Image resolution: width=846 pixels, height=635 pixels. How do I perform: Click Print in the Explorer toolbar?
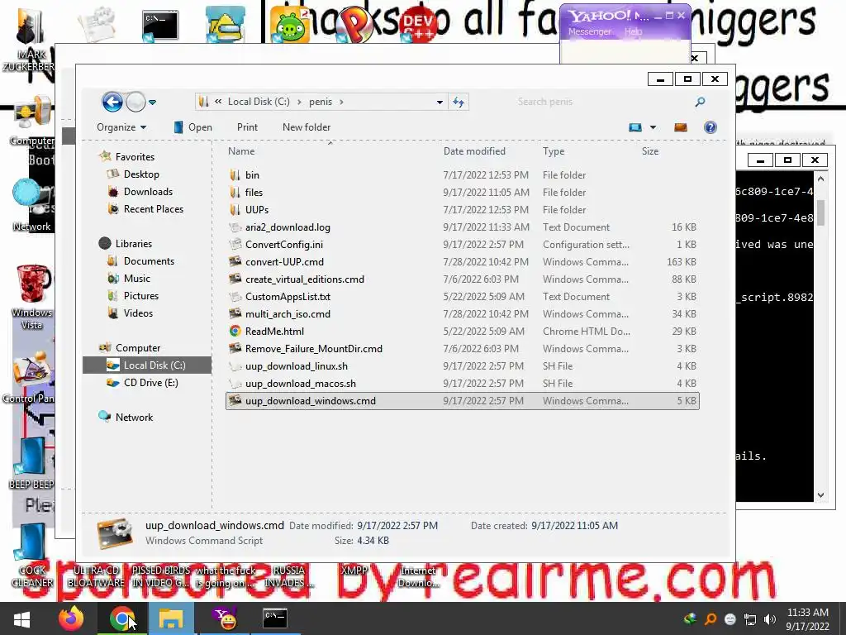click(247, 127)
